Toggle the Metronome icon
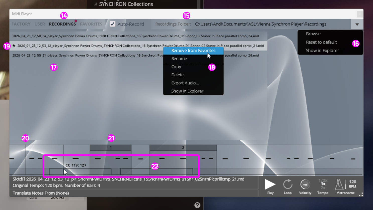This screenshot has height=210, width=373. (x=340, y=184)
